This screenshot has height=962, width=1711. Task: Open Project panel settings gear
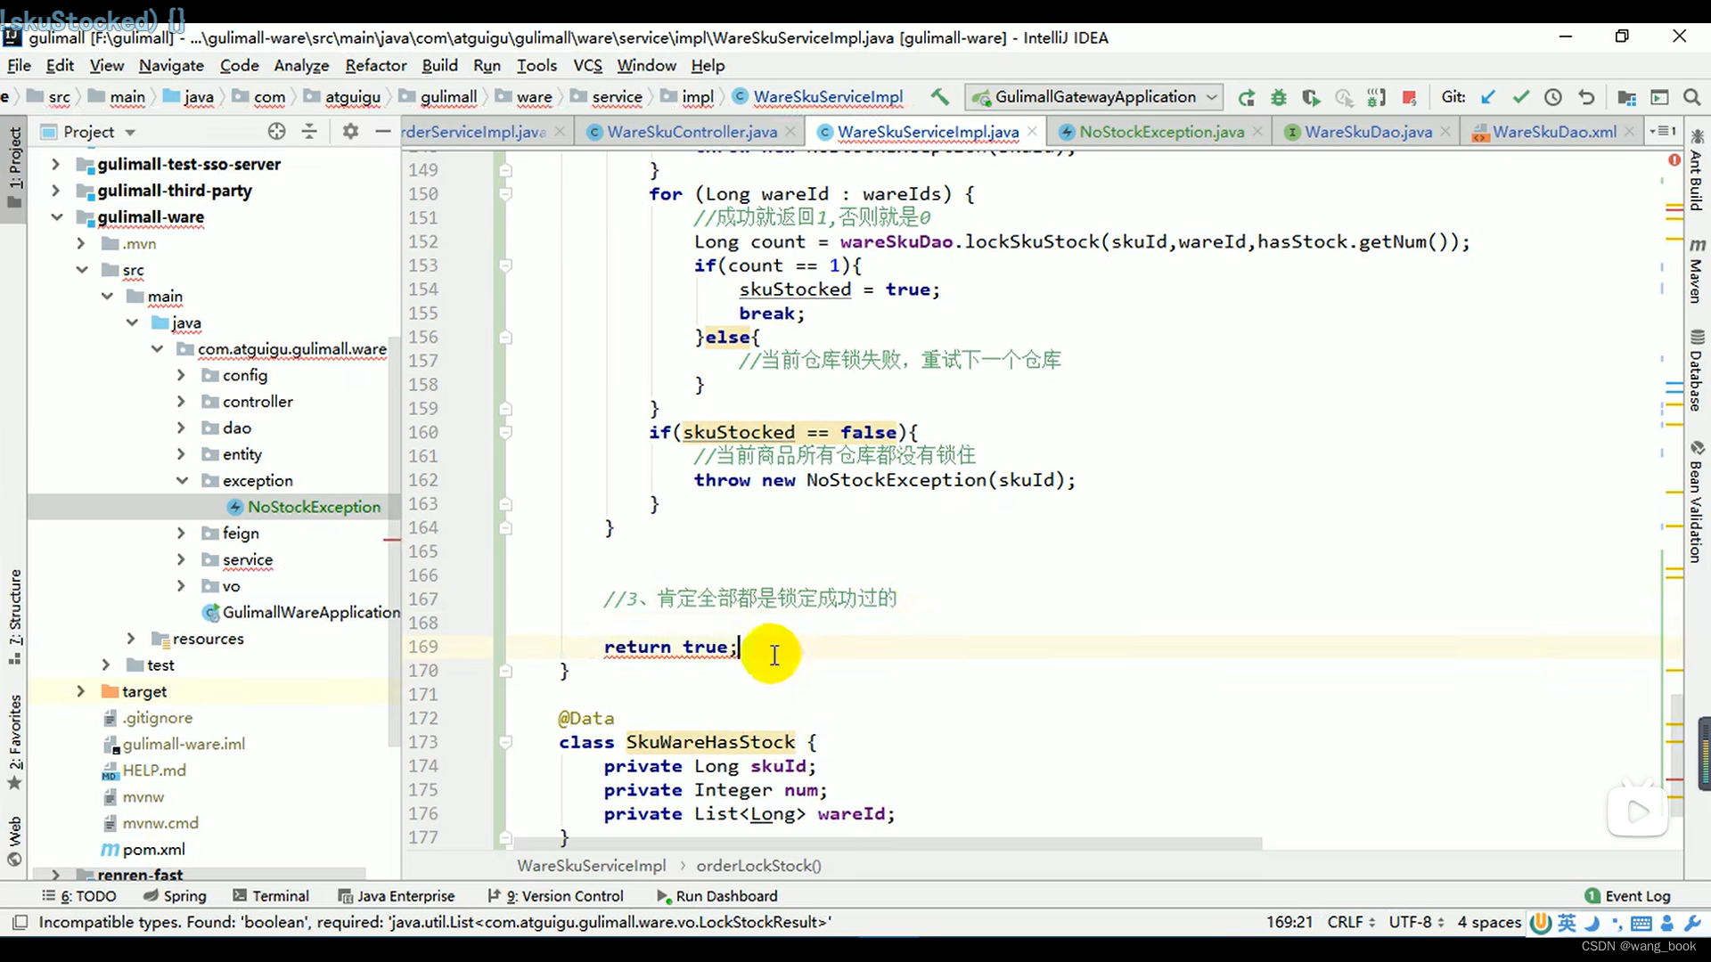pos(350,132)
